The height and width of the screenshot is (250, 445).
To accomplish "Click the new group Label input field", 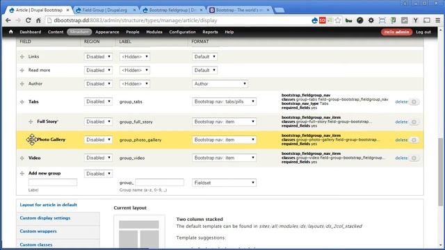I will [x=53, y=182].
